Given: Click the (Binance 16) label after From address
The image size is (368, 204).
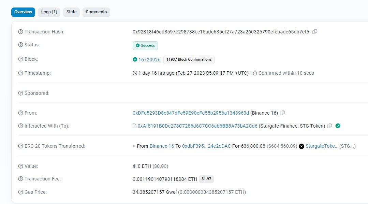Looking at the screenshot, I should 264,113.
